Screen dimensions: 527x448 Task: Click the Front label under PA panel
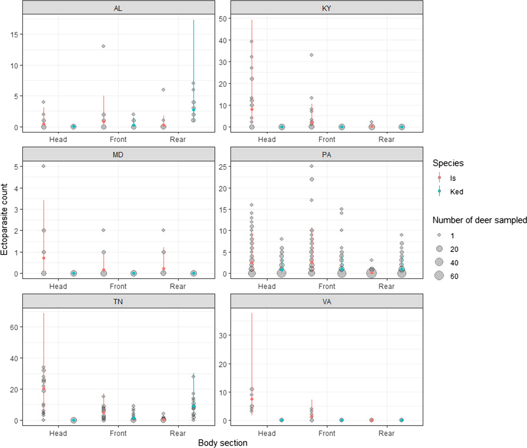pyautogui.click(x=327, y=286)
